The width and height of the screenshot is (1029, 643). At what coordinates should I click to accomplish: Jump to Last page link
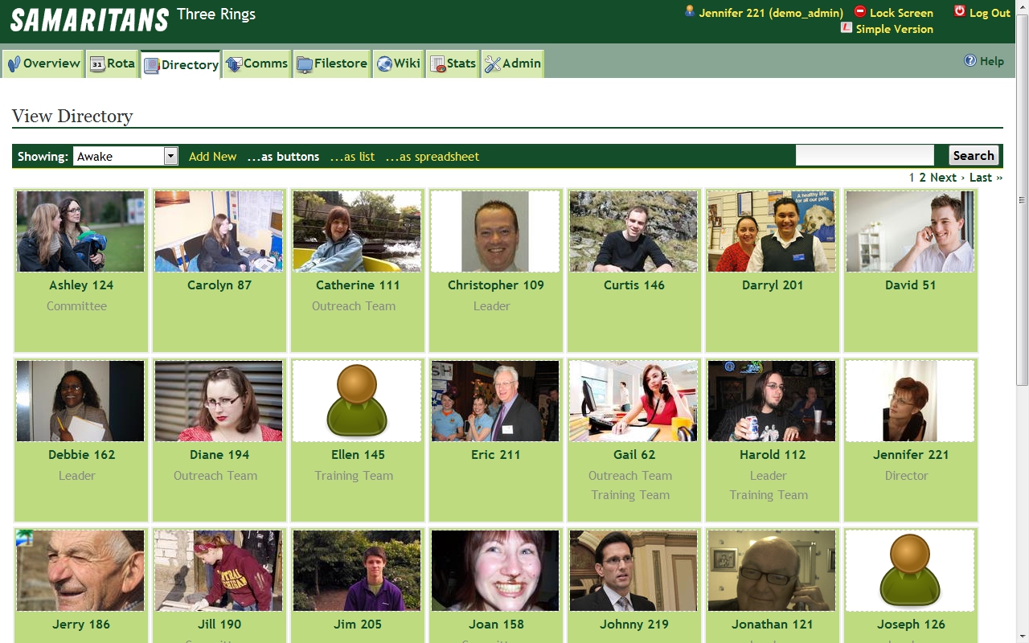click(986, 178)
